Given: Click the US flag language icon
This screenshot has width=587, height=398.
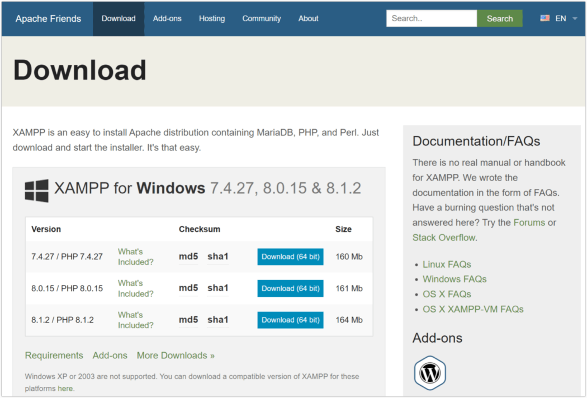Looking at the screenshot, I should 545,18.
